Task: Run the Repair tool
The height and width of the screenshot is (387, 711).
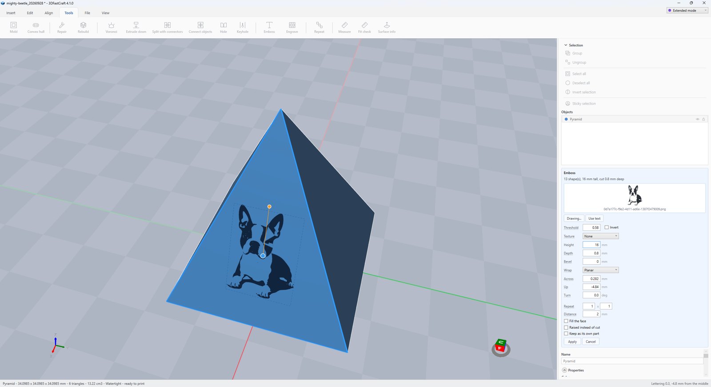Action: [x=62, y=27]
